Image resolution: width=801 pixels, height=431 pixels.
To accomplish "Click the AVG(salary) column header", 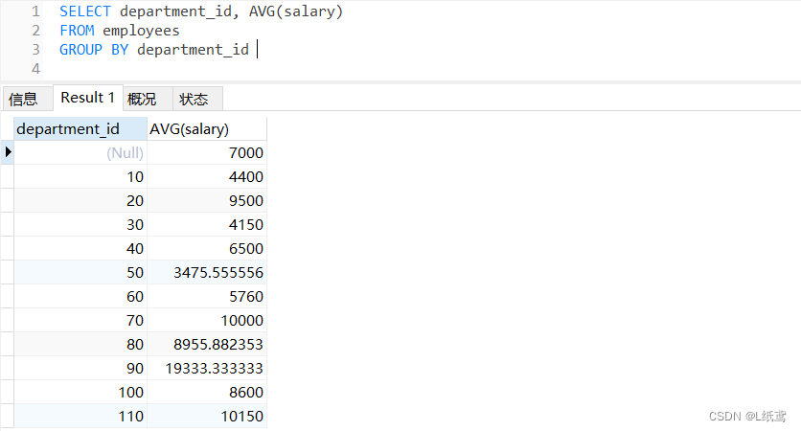I will coord(207,128).
